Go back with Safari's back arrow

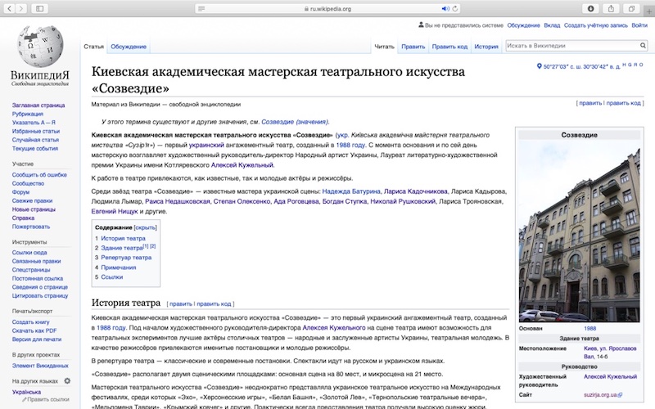pyautogui.click(x=9, y=8)
